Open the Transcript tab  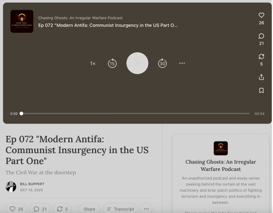click(x=120, y=209)
